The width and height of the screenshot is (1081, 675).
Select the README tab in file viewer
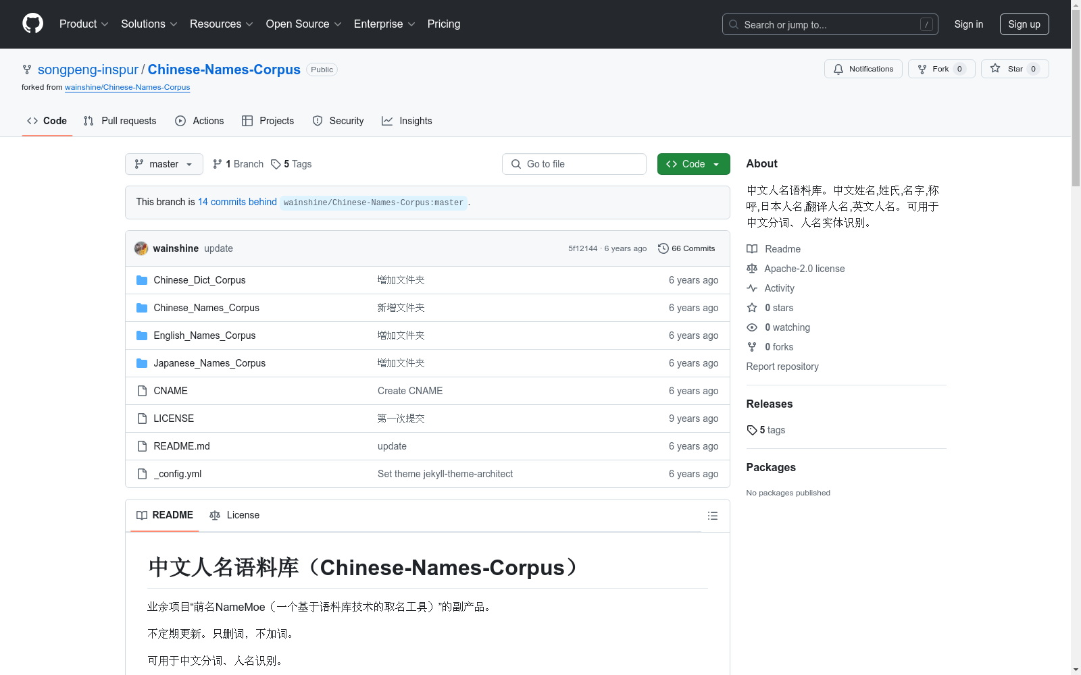165,515
